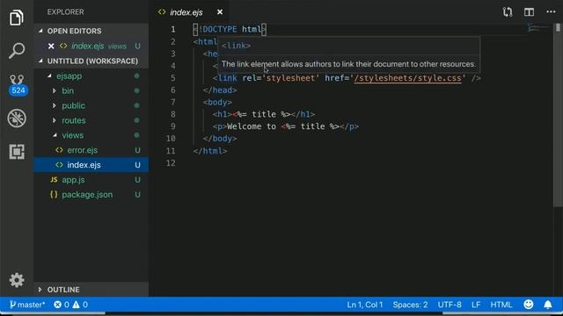Follow the /stylesheets/style.css link in code
Viewport: 563px width, 316px height.
click(407, 78)
